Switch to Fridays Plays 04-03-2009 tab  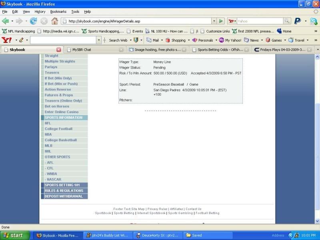click(x=283, y=50)
